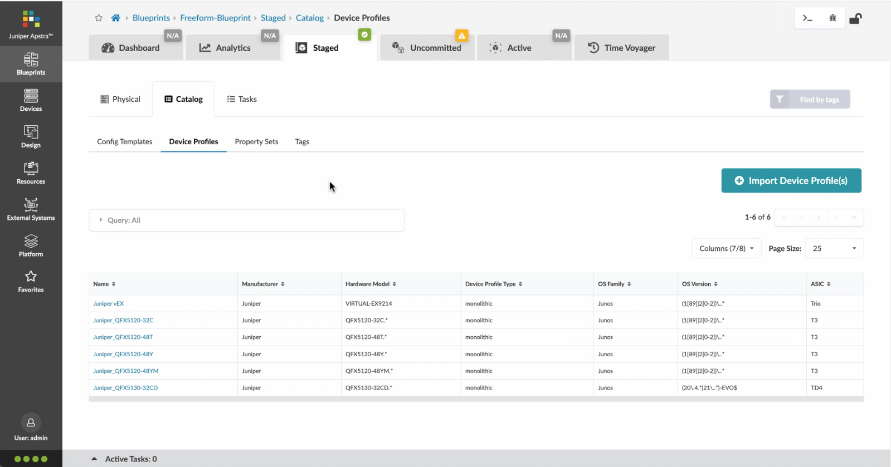Screen dimensions: 891x467
Task: Sort table by Device Profile Type column
Action: (x=494, y=284)
